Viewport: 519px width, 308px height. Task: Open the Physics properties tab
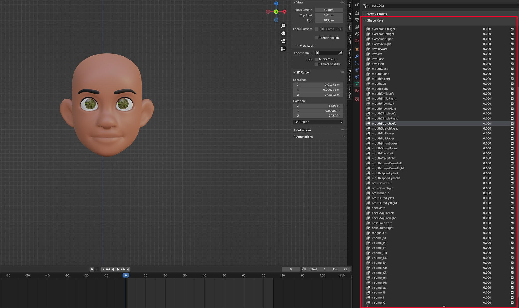click(x=357, y=70)
